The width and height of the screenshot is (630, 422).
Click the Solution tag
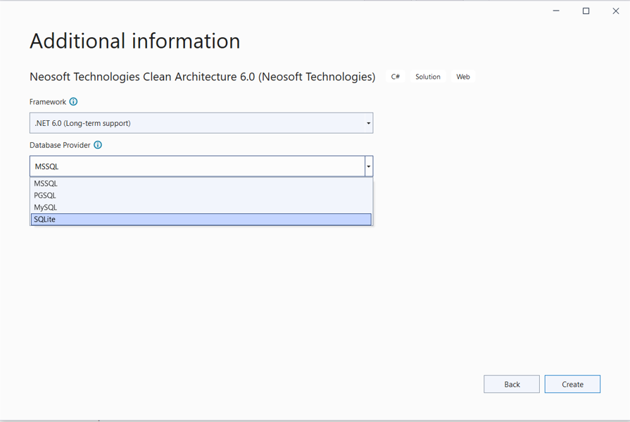point(427,77)
